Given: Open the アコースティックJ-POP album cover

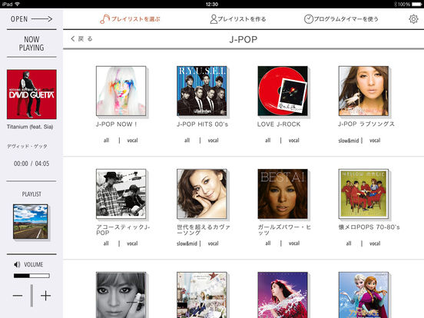Looking at the screenshot, I should [121, 194].
